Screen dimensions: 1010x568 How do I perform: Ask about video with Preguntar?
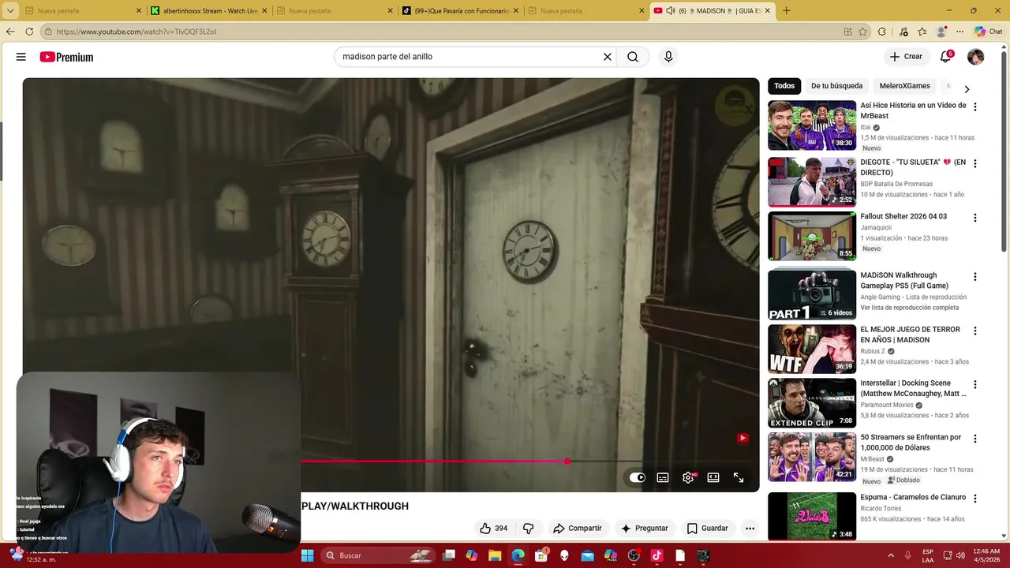tap(645, 529)
